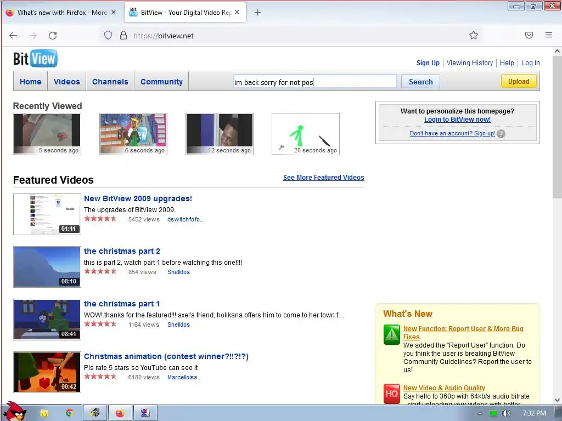
Task: Click Christmas animation (contest winner?!!?!?) title
Action: click(x=166, y=356)
